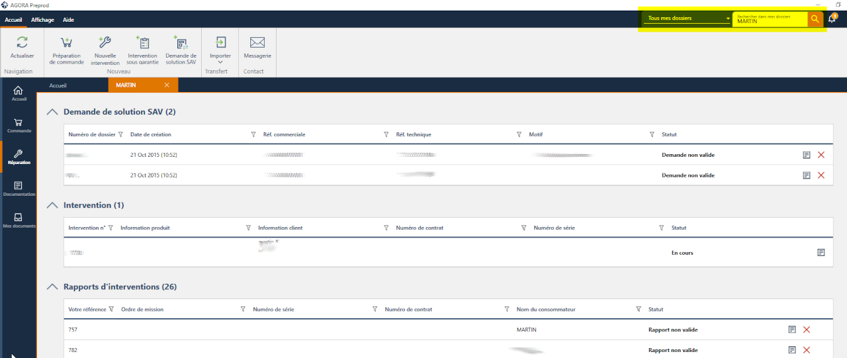847x358 pixels.
Task: Open the Affichage menu
Action: 42,20
